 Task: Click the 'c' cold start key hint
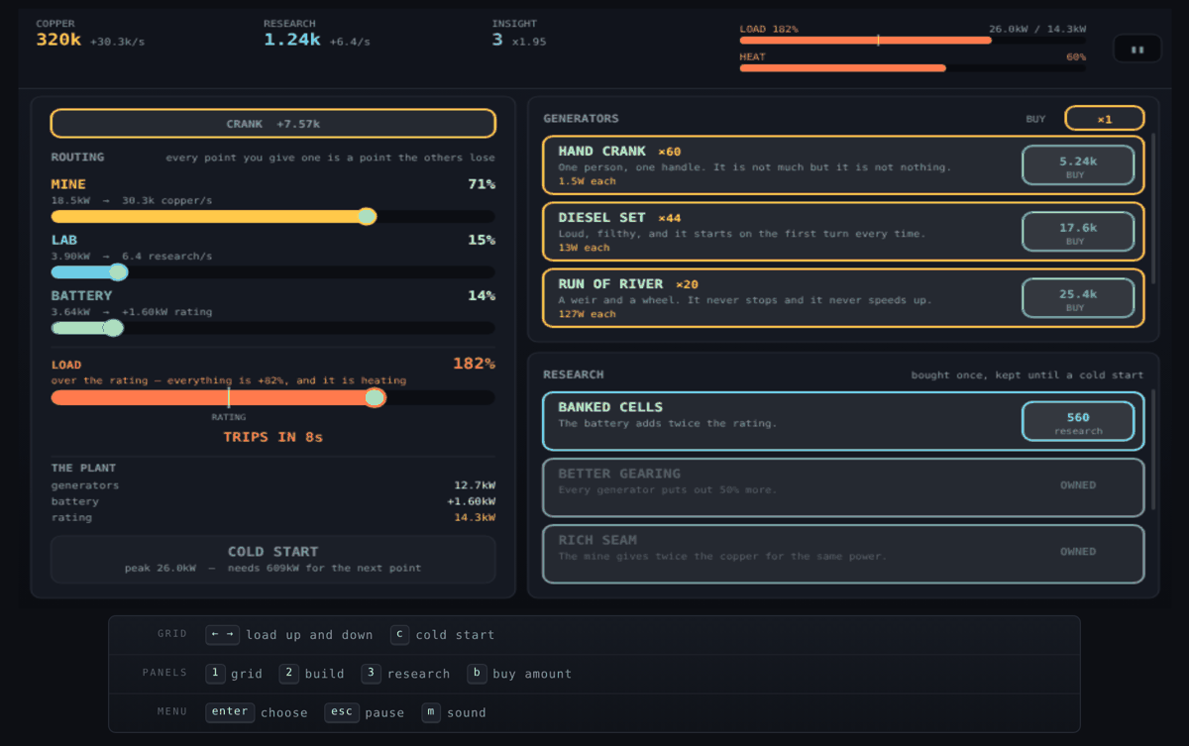[x=400, y=634]
